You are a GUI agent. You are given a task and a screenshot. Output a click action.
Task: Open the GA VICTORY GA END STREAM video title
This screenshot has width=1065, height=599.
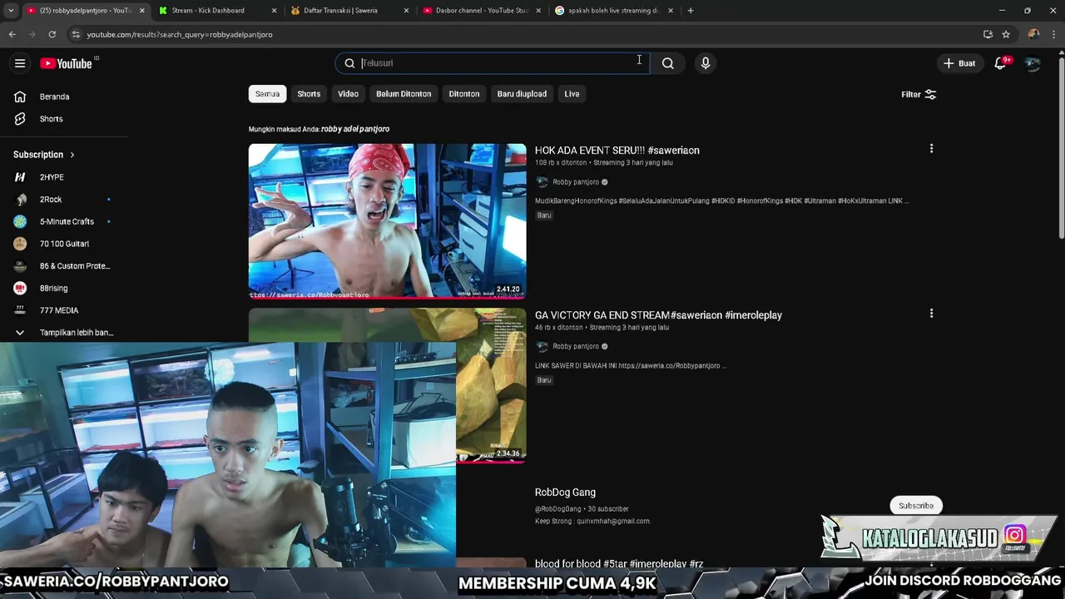(658, 315)
